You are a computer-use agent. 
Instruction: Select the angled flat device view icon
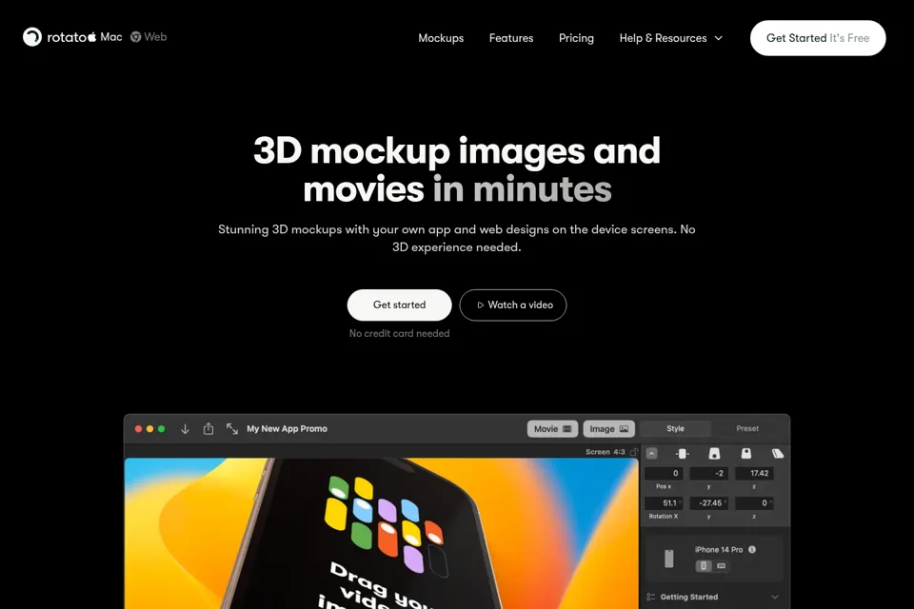pyautogui.click(x=778, y=453)
